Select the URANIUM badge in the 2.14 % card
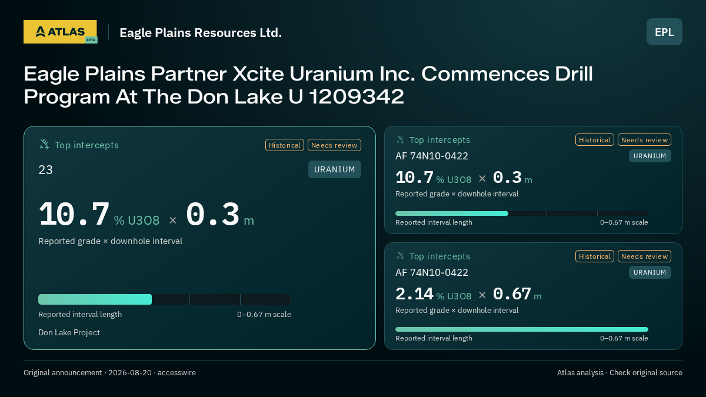The width and height of the screenshot is (706, 397). [650, 272]
